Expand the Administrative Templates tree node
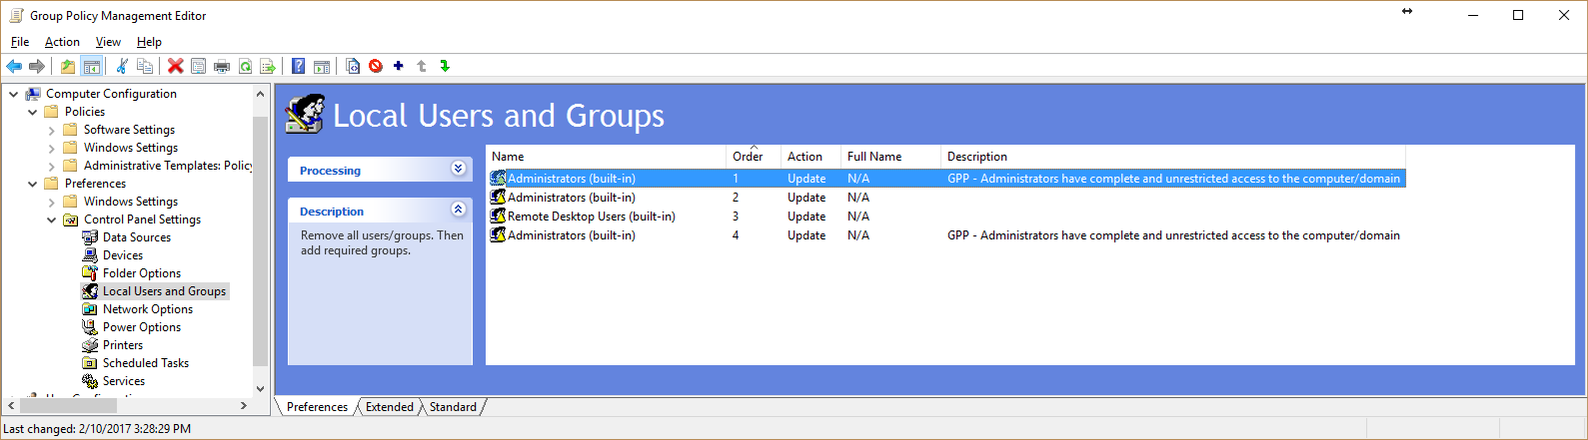The width and height of the screenshot is (1588, 440). [52, 166]
